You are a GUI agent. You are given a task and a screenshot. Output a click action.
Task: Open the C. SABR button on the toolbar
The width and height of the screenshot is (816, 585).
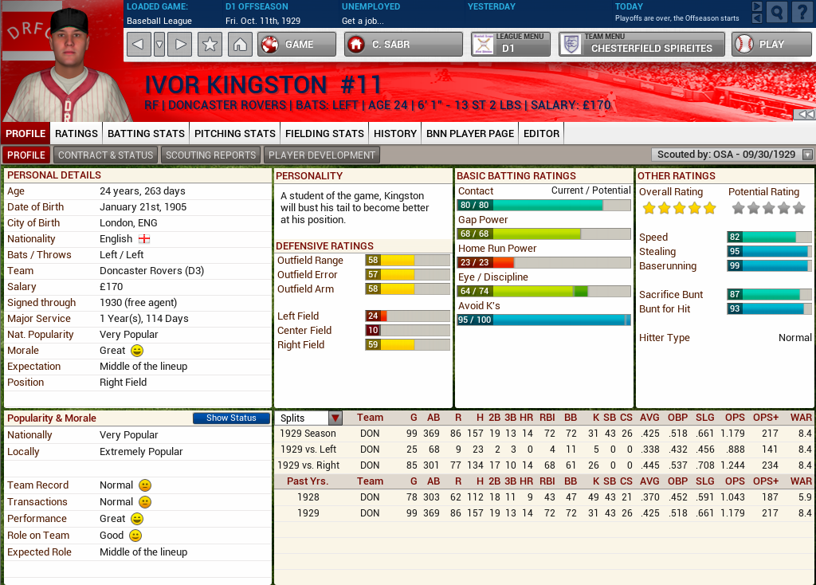point(402,44)
